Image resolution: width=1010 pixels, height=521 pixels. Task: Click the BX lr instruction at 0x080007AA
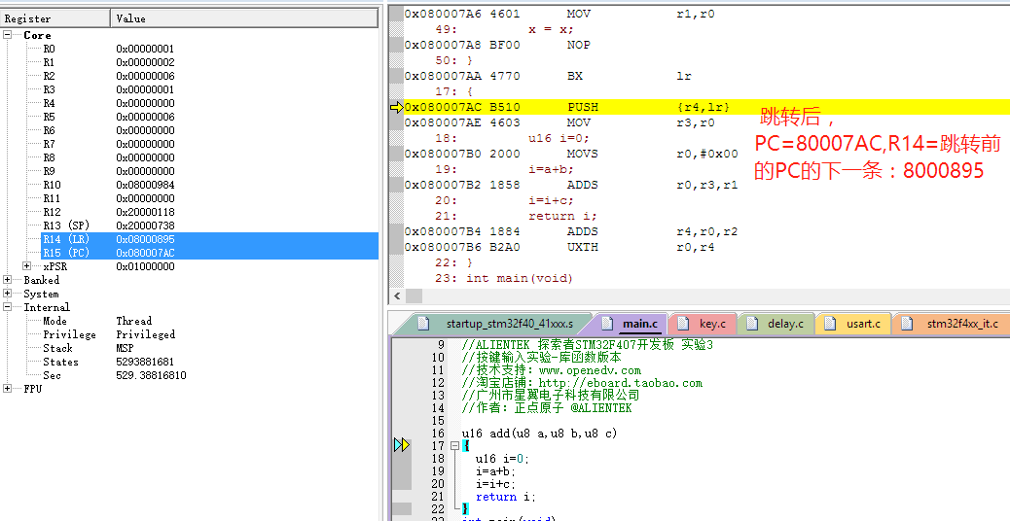click(548, 76)
